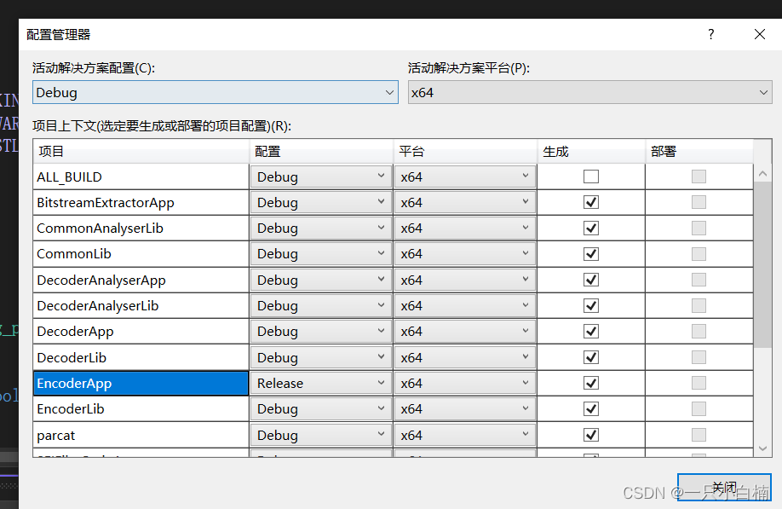
Task: Open platform dropdown for CommonLib
Action: pyautogui.click(x=465, y=254)
